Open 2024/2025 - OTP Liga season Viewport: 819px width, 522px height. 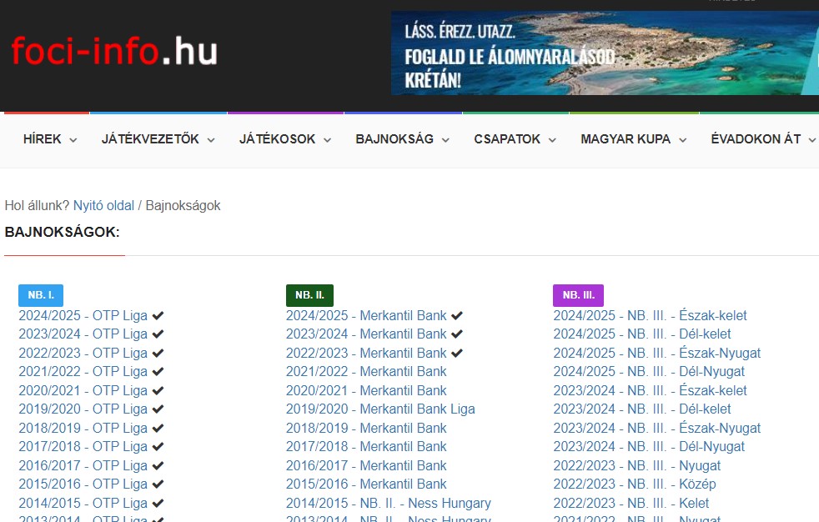pos(83,316)
